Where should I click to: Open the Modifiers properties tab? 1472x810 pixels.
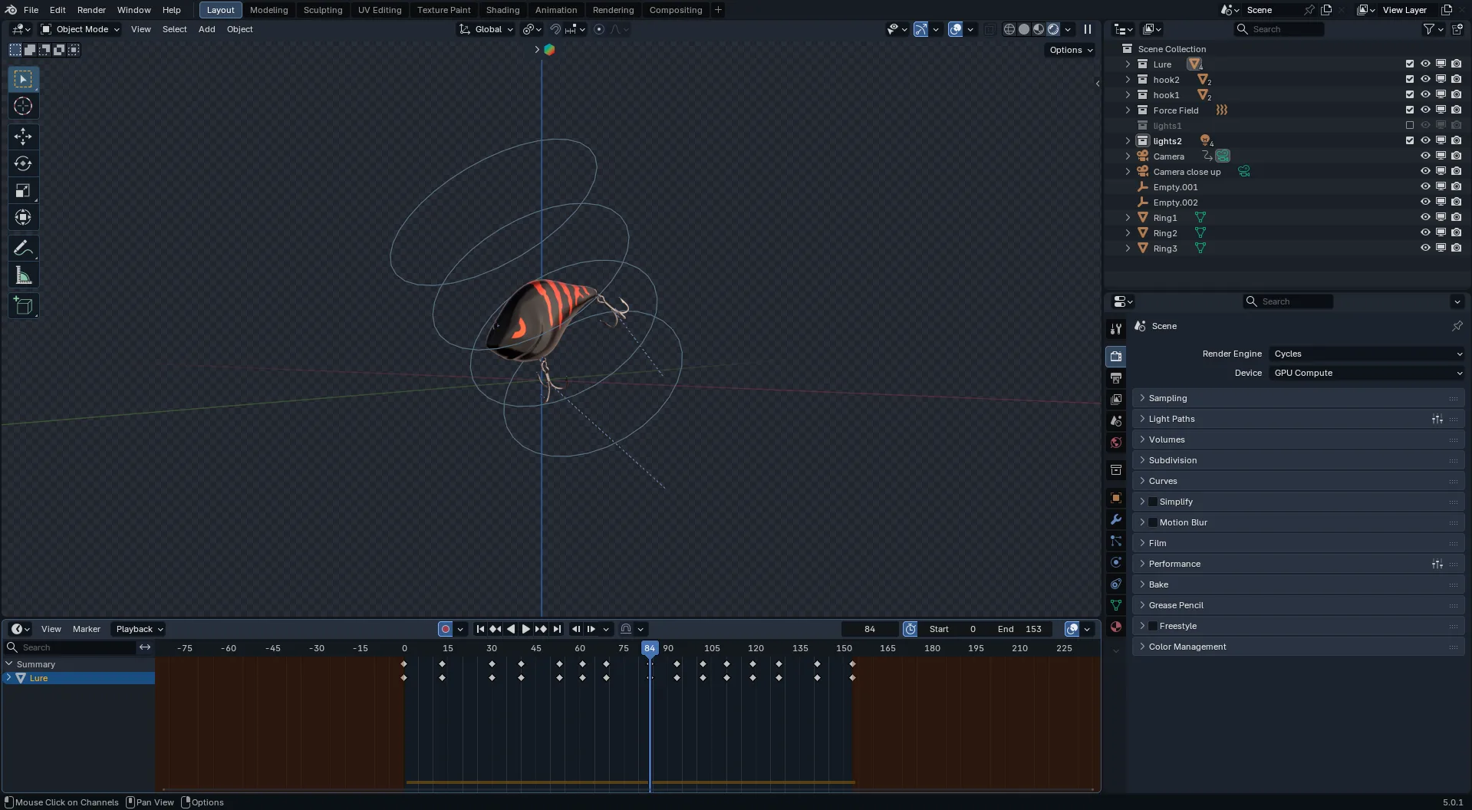point(1116,519)
